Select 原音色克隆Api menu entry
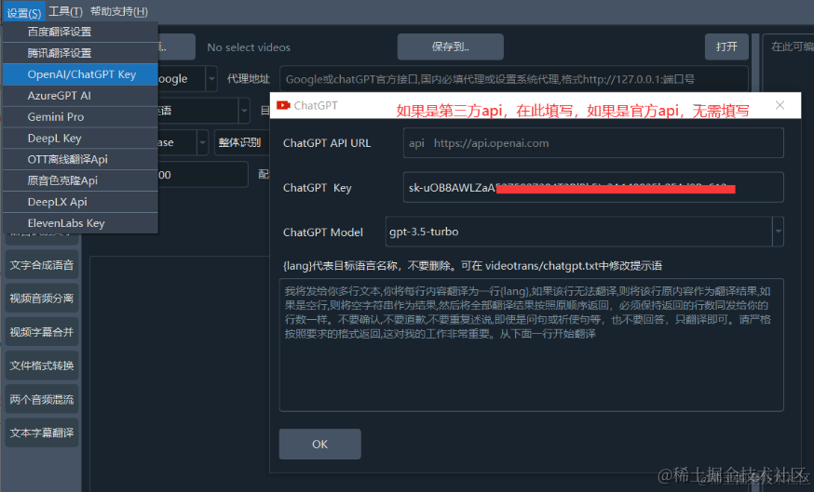Image resolution: width=814 pixels, height=492 pixels. click(80, 180)
